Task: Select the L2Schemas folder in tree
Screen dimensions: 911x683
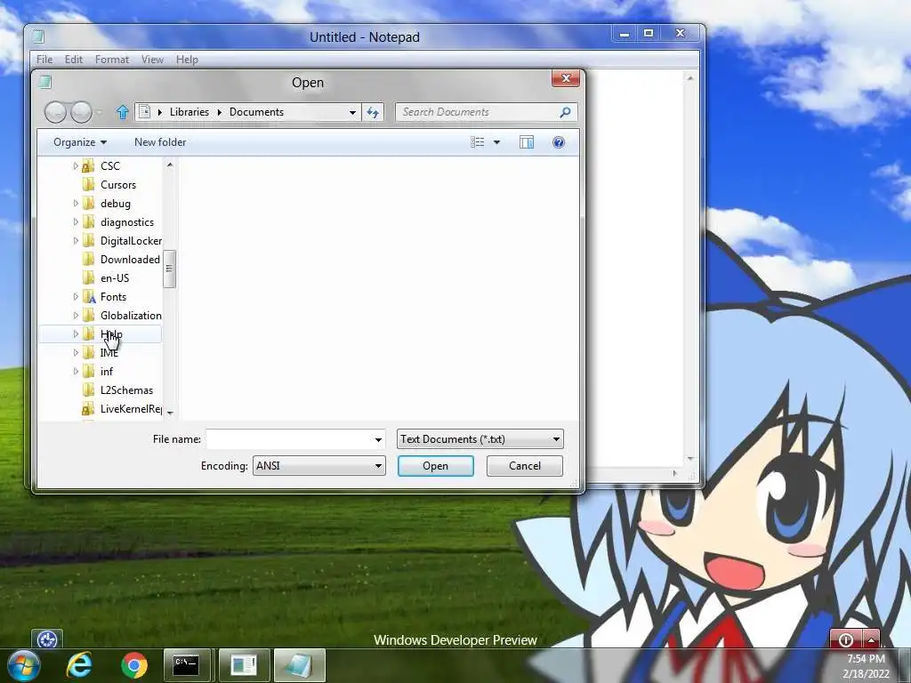Action: pos(126,390)
